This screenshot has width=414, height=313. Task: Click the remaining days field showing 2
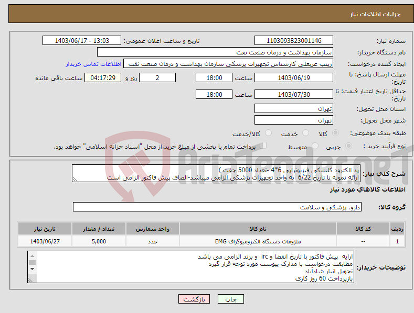click(157, 77)
